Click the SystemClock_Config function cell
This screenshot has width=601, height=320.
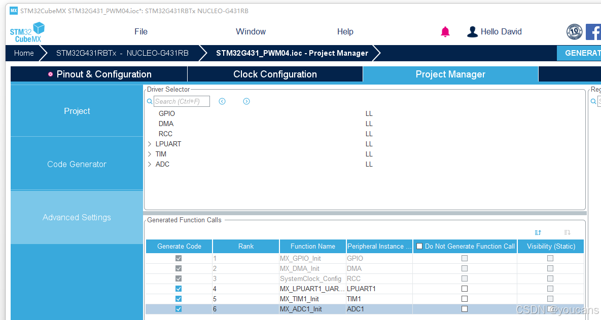point(312,278)
